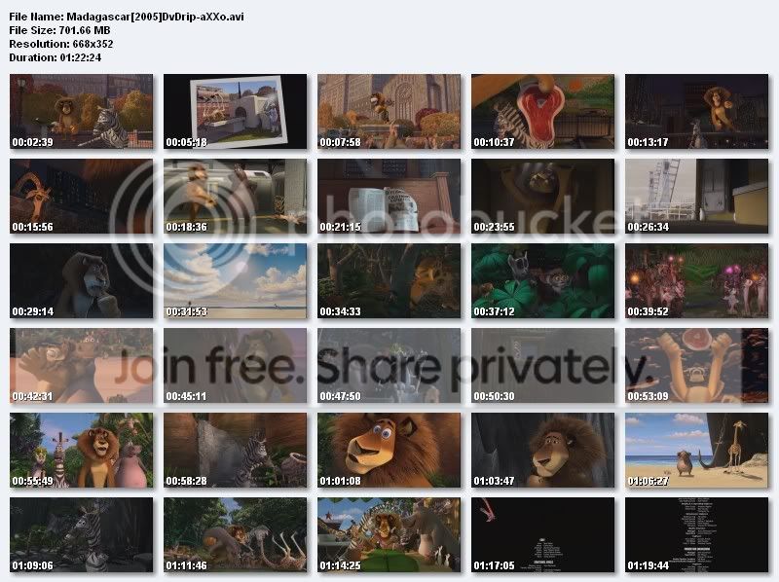Select the lion close-up thumbnail at 01:01:08
This screenshot has width=779, height=582.
389,450
